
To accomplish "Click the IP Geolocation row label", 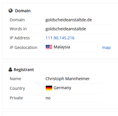I will pyautogui.click(x=23, y=48).
